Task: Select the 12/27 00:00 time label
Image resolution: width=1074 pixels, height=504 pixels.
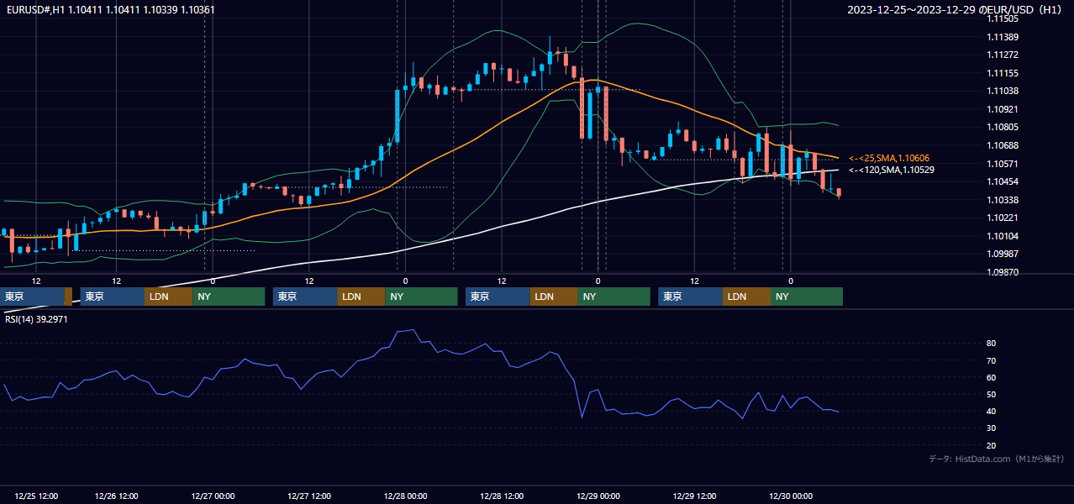Action: coord(213,496)
